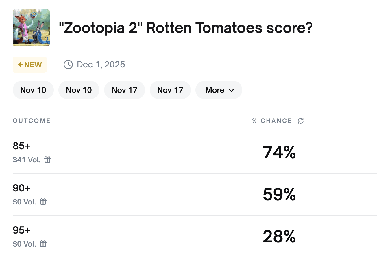Screen dimensions: 377x267
Task: Click the refresh icon next to % CHANCE
Action: (x=301, y=121)
